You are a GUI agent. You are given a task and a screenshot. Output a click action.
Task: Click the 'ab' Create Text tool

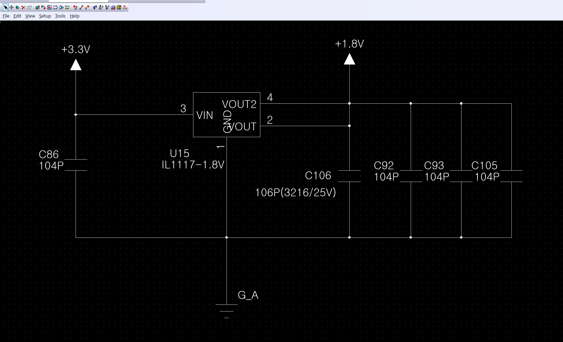coord(95,7)
